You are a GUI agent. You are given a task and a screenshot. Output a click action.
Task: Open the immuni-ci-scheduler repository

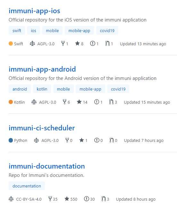(x=42, y=128)
